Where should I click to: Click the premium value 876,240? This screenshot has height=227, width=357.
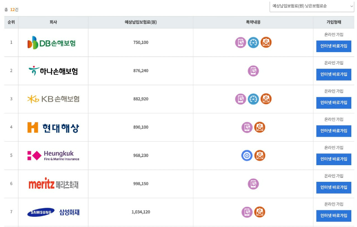[141, 71]
